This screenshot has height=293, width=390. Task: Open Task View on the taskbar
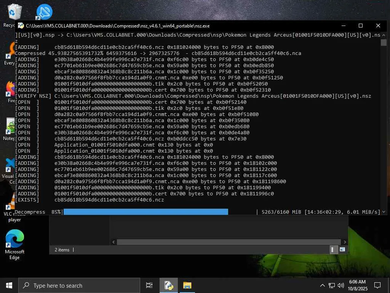pyautogui.click(x=149, y=285)
